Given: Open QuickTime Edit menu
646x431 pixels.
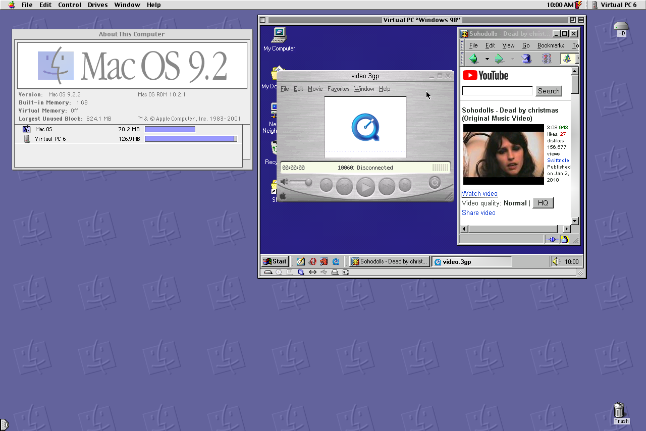Looking at the screenshot, I should [298, 89].
